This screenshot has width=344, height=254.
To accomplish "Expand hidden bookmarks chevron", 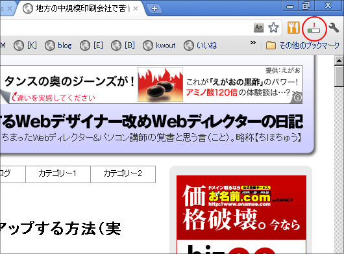I will point(253,43).
